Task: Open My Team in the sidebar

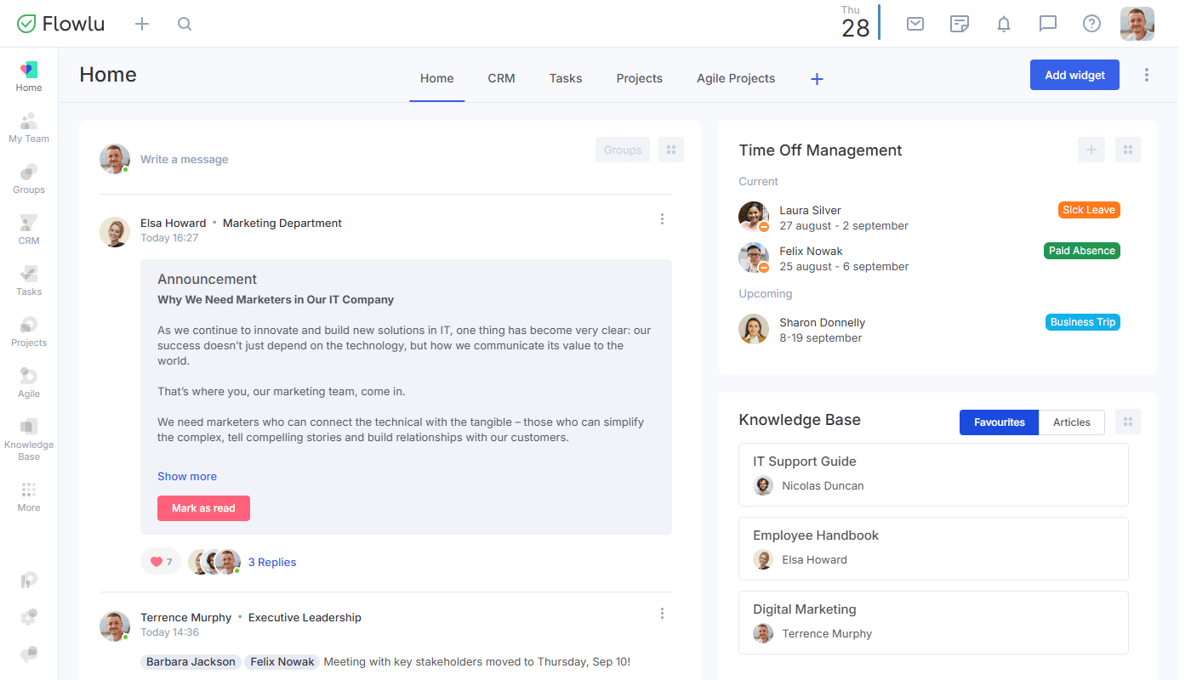Action: click(x=29, y=127)
